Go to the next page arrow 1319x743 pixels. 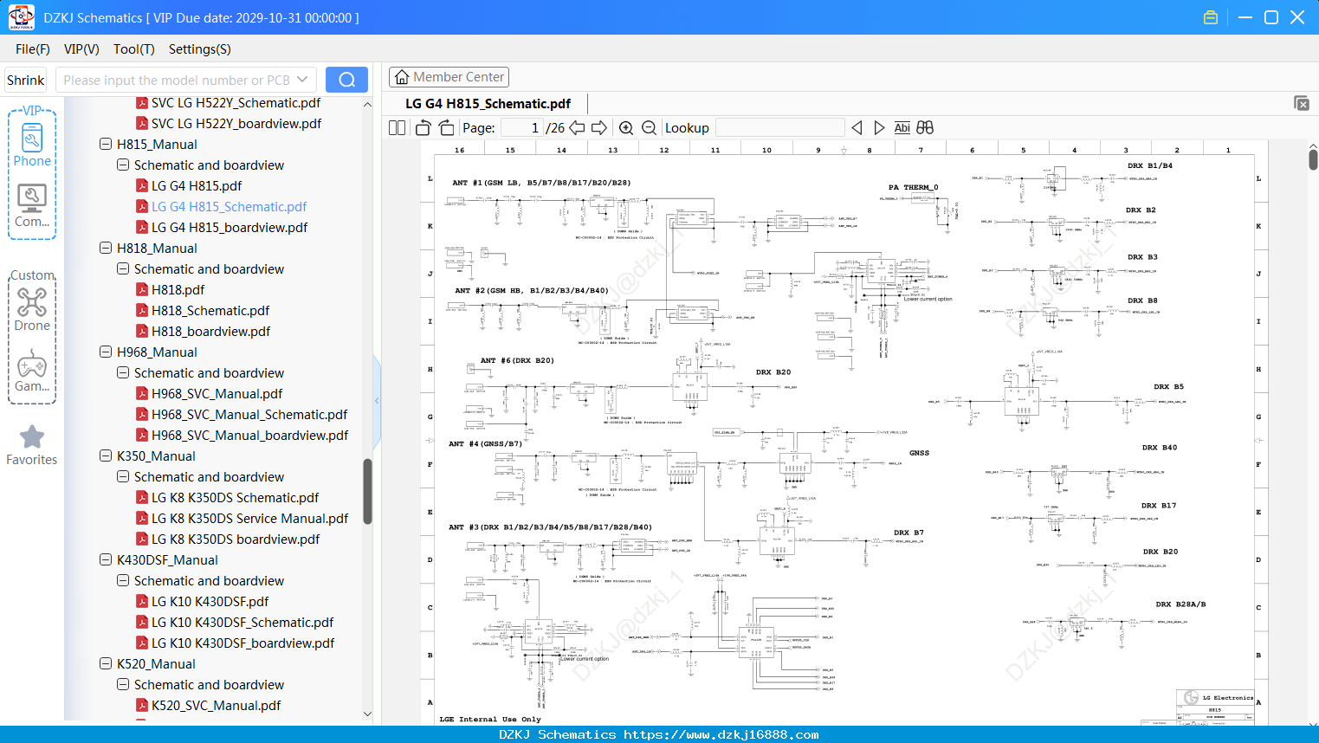pos(599,127)
